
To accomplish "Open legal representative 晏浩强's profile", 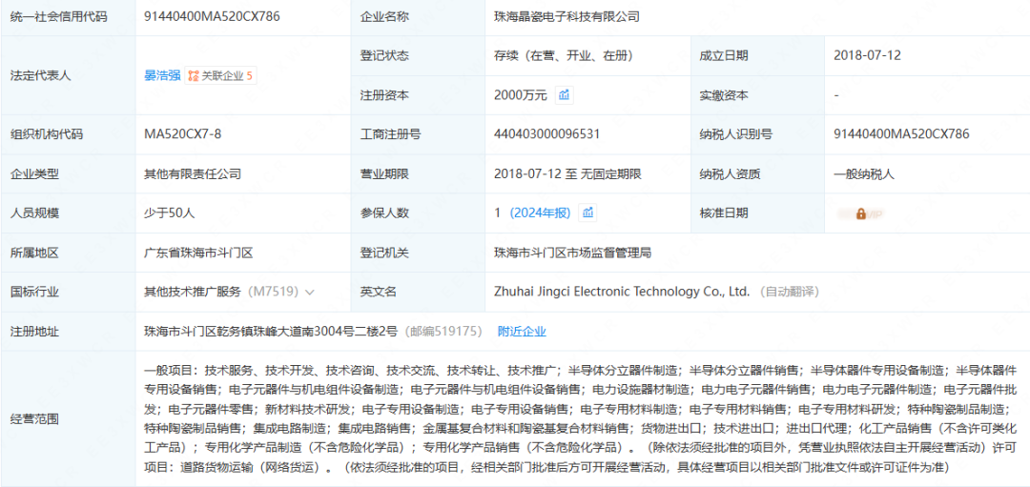I will coord(161,75).
